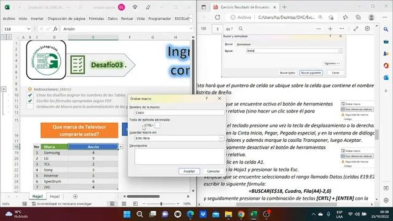Viewport: 393px width, 221px height.
Task: Toggle the first instruction checkbox about Tablas
Action: (x=30, y=95)
